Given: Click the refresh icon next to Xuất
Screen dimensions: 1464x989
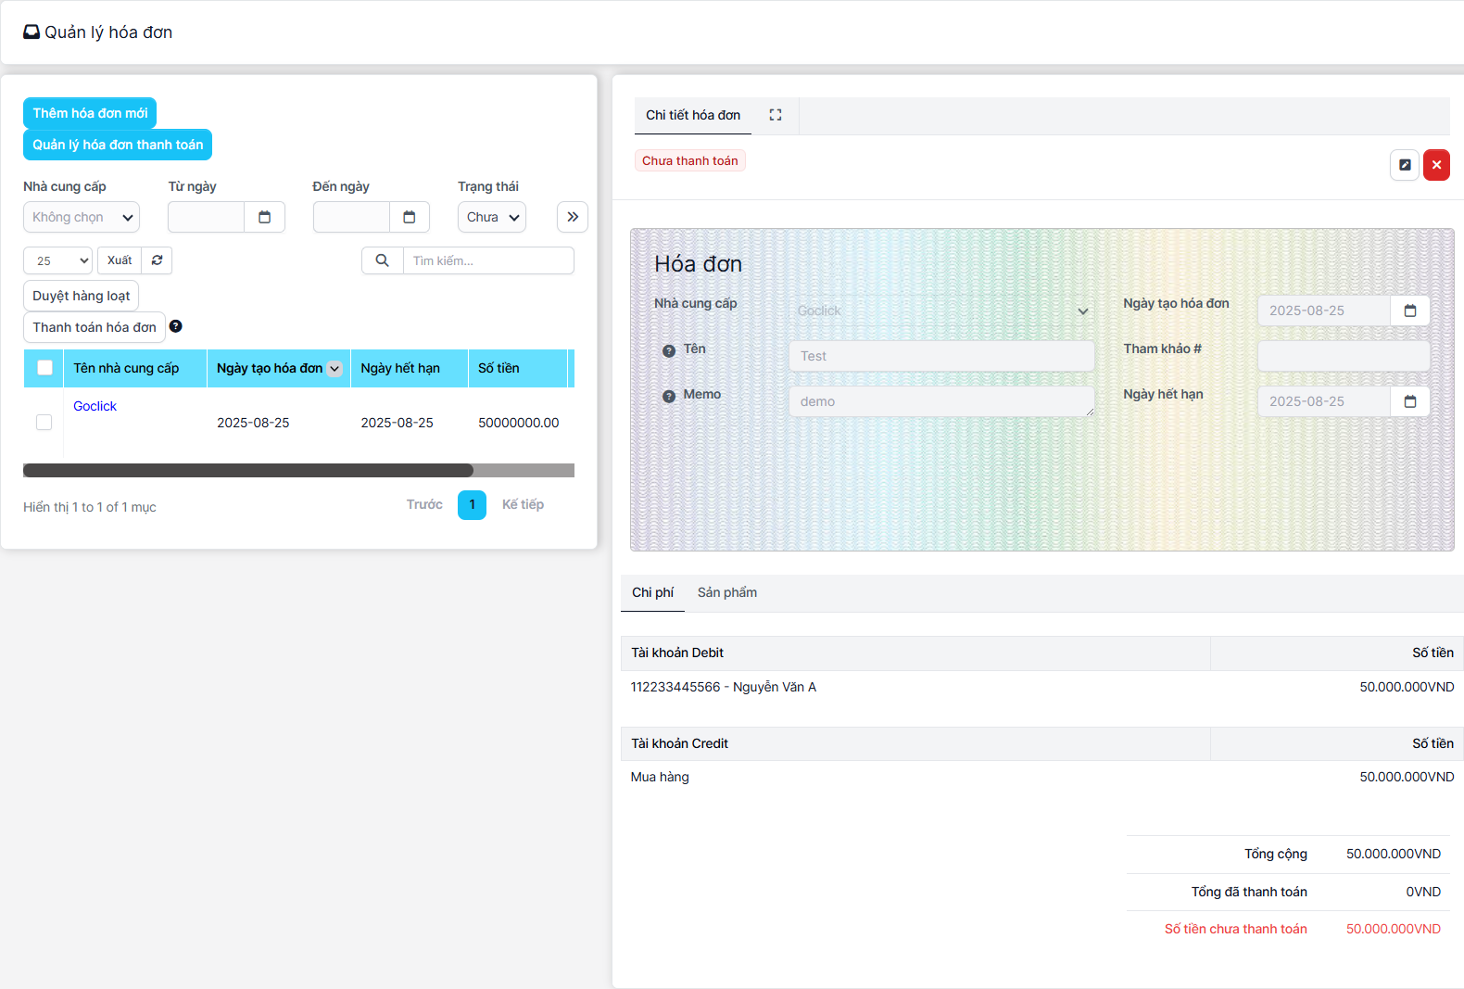Looking at the screenshot, I should 158,260.
